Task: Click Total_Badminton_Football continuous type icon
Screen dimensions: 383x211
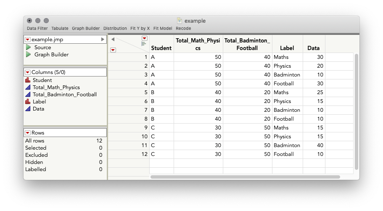Action: (x=28, y=95)
